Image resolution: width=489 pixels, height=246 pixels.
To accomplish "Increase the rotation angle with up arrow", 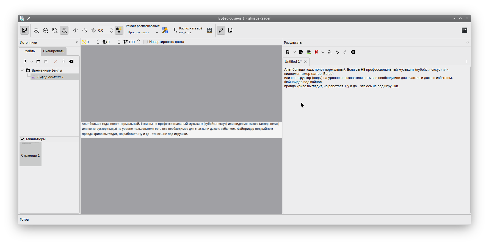I will 111,29.
